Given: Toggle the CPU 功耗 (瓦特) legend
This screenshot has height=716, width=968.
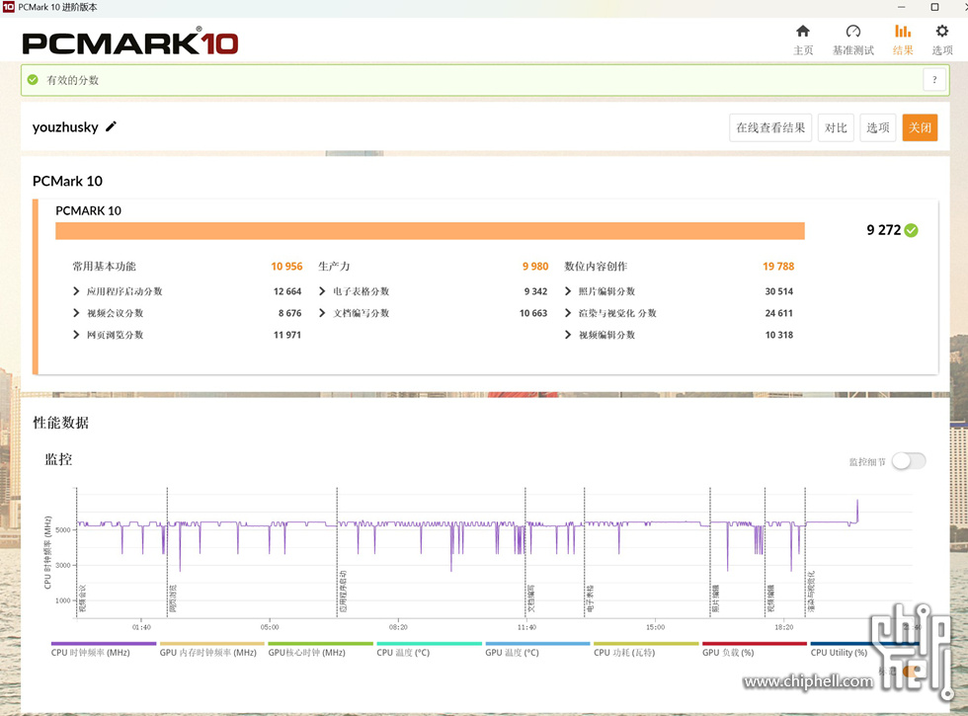Looking at the screenshot, I should (646, 650).
